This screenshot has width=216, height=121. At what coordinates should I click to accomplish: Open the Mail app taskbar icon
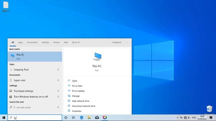pyautogui.click(x=97, y=118)
